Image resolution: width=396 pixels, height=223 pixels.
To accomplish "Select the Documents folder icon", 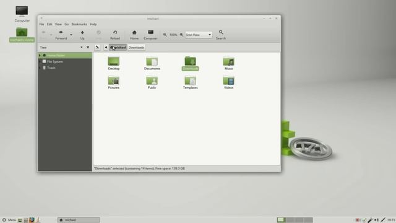I will point(152,63).
